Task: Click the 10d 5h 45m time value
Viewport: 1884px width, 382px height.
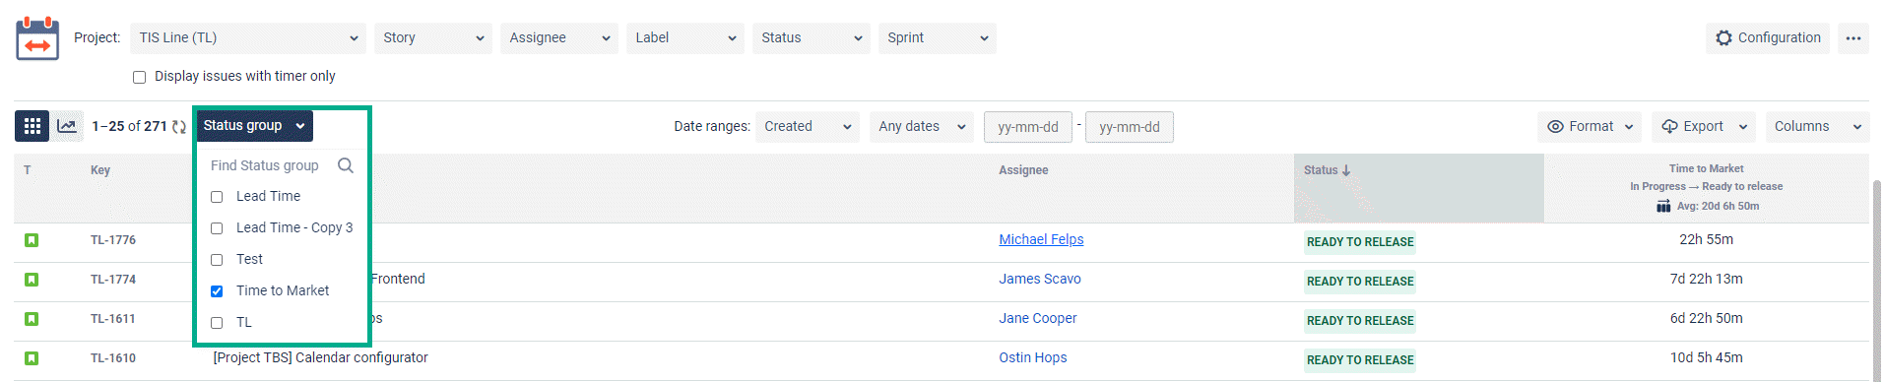Action: pyautogui.click(x=1707, y=357)
